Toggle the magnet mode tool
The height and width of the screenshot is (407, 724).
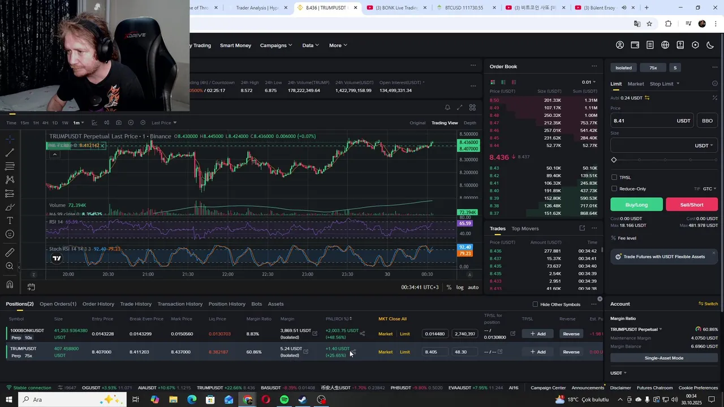coord(10,285)
